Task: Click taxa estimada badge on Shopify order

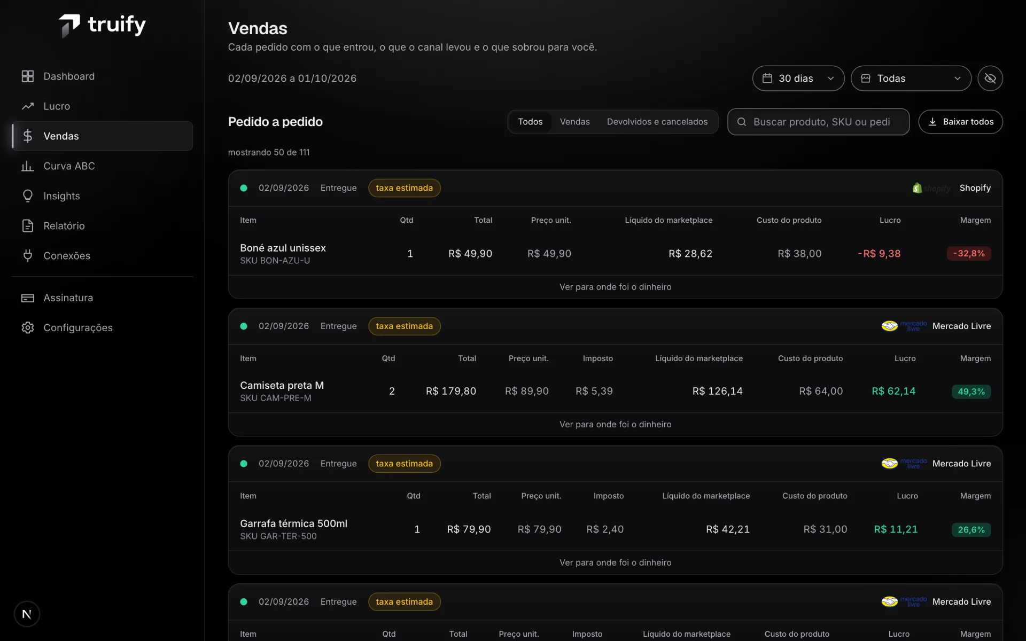Action: tap(405, 188)
